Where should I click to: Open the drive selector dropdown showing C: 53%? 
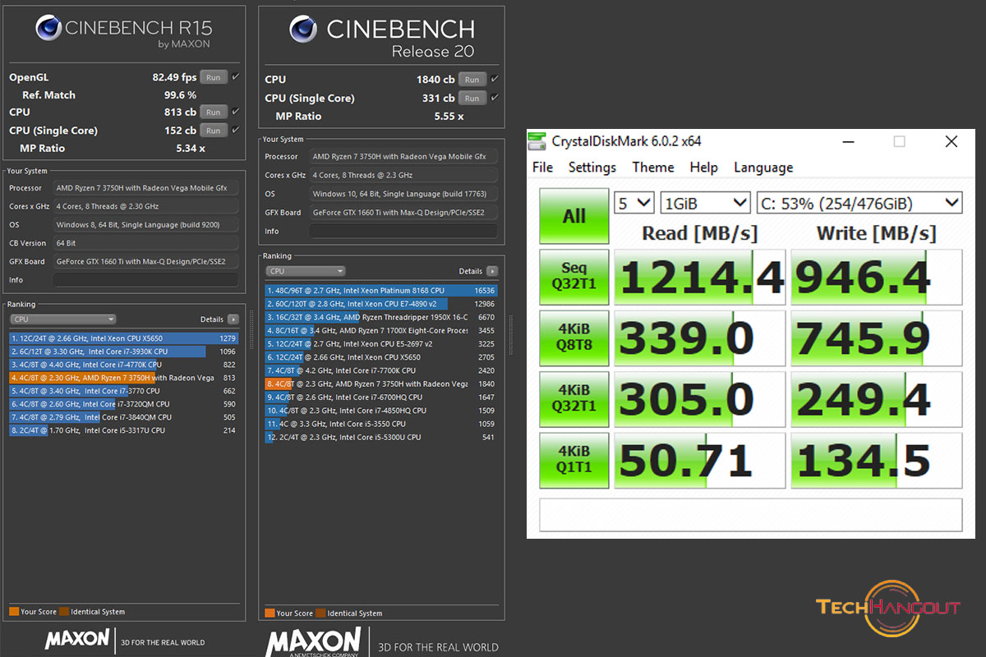(x=859, y=203)
